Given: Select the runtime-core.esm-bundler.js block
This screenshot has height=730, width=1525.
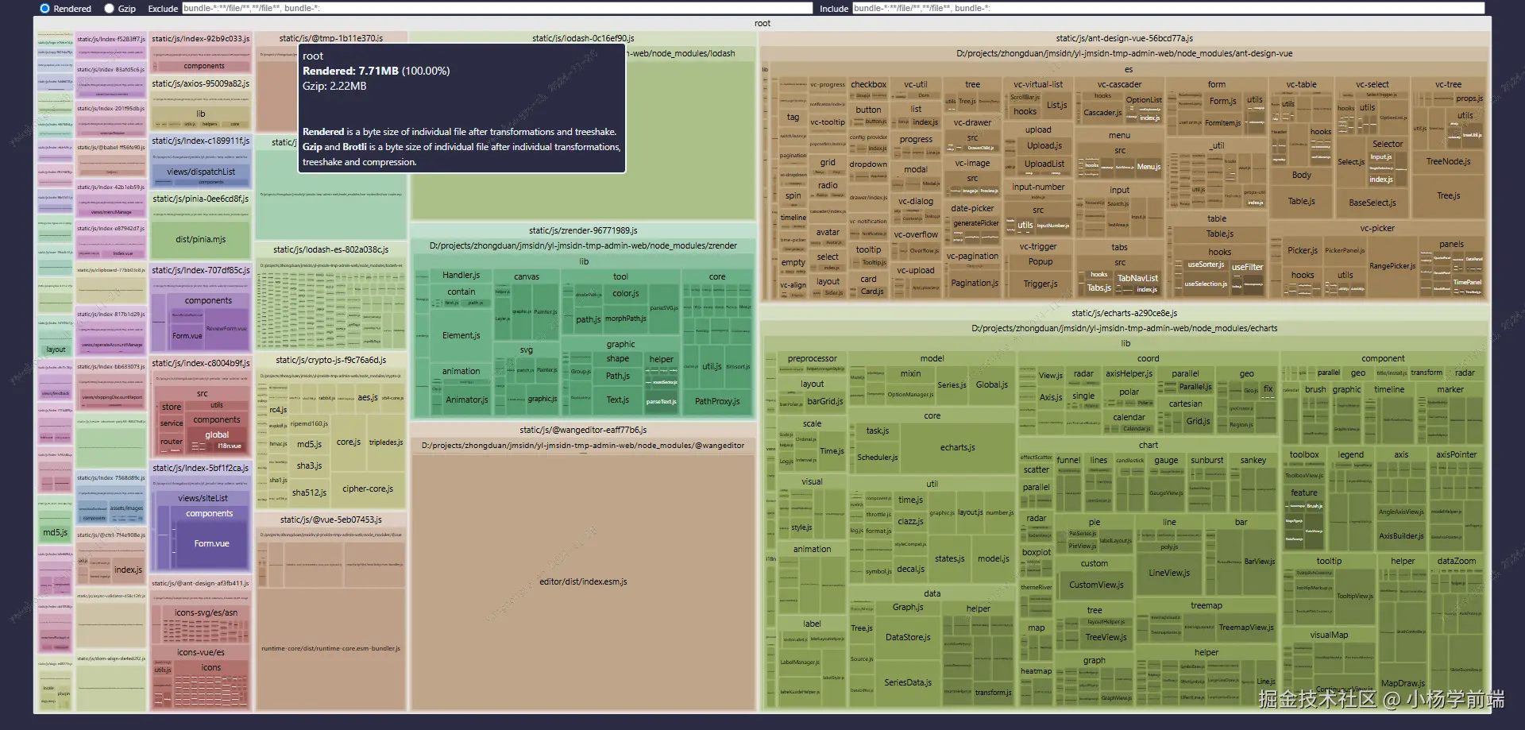Looking at the screenshot, I should [331, 648].
